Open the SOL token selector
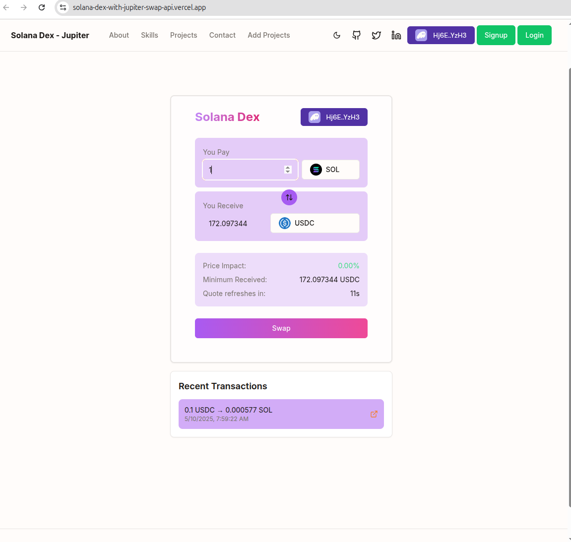This screenshot has height=542, width=571. point(330,169)
